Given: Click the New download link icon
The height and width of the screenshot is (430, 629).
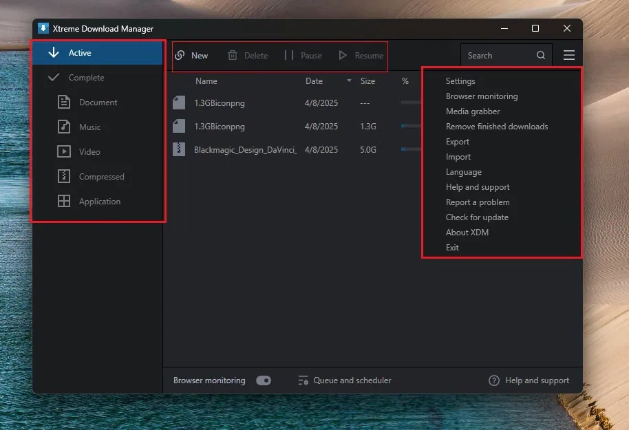Looking at the screenshot, I should tap(180, 55).
